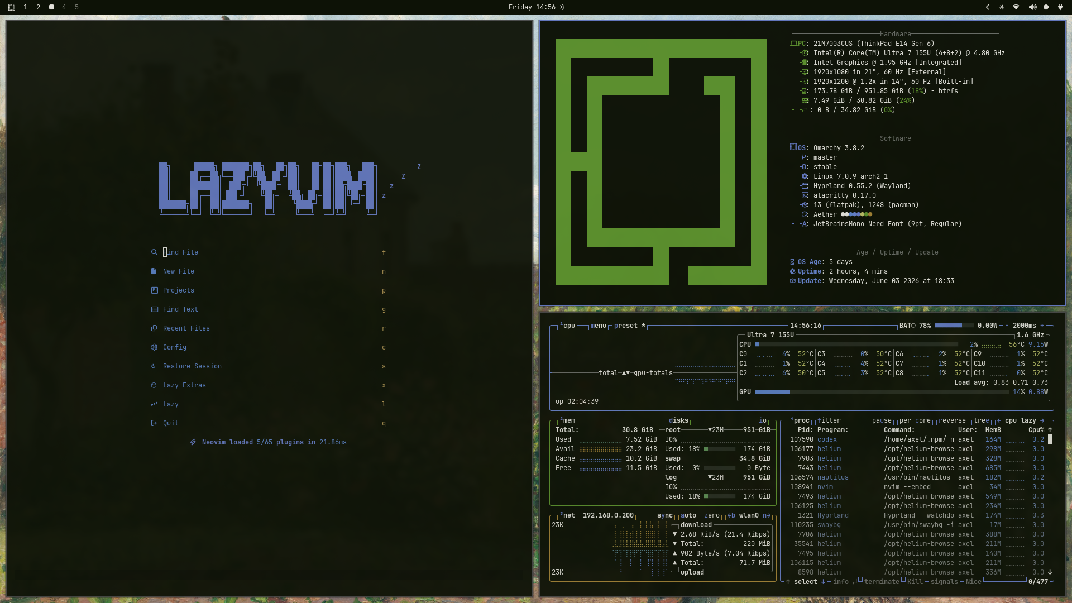Screen dimensions: 1072x603
Task: Click the Aether theme color dots
Action: (x=856, y=214)
